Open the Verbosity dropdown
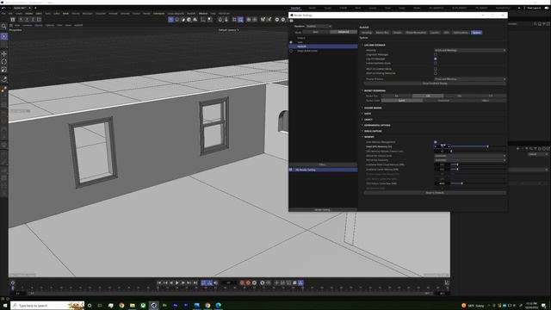 [470, 50]
